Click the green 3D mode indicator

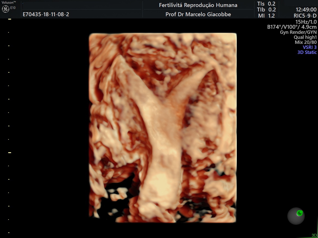click(x=314, y=235)
